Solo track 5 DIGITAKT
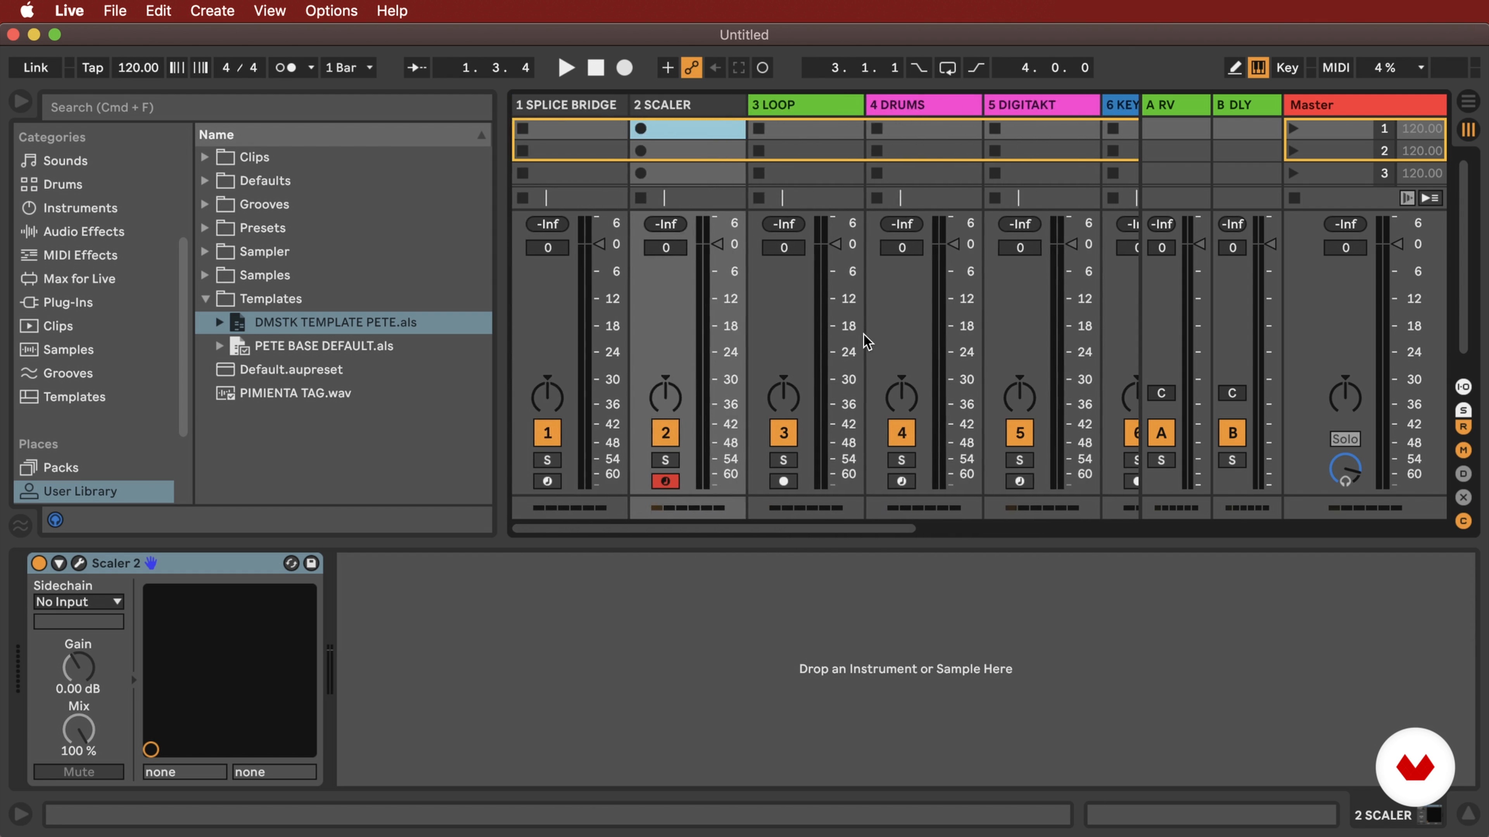1489x837 pixels. [1020, 460]
